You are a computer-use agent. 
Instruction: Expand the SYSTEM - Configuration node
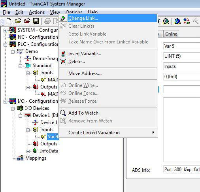pos(5,31)
